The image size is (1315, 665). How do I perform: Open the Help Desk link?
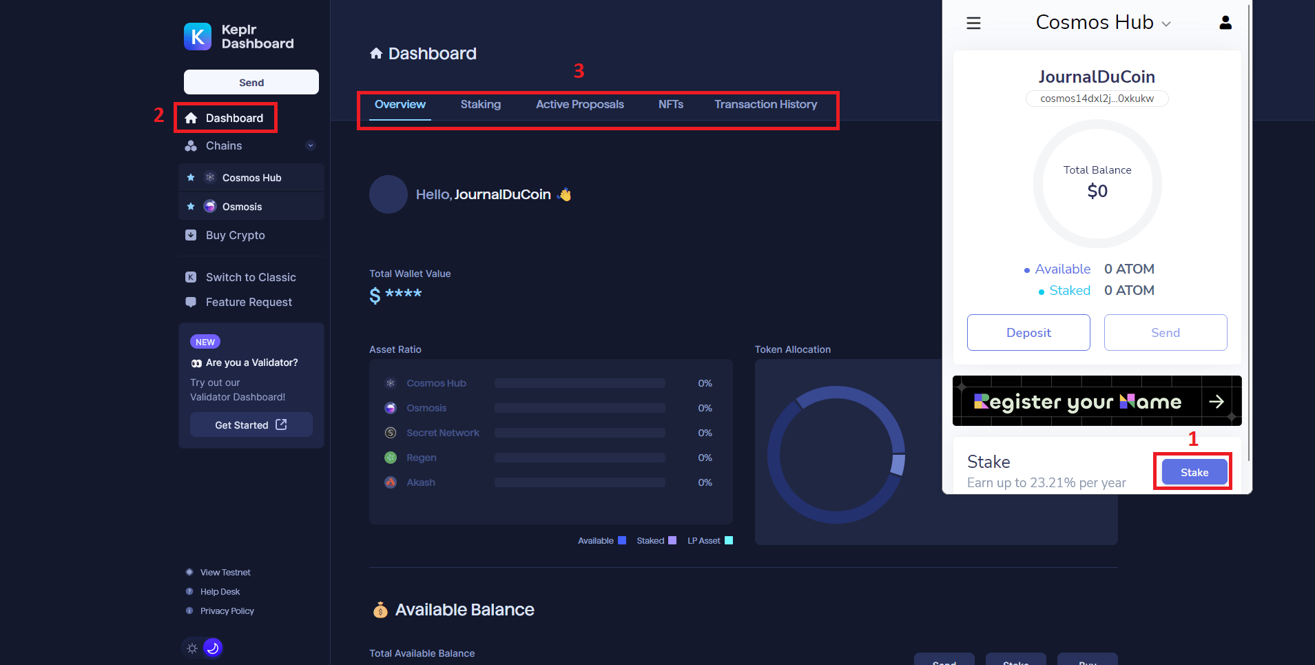(220, 591)
